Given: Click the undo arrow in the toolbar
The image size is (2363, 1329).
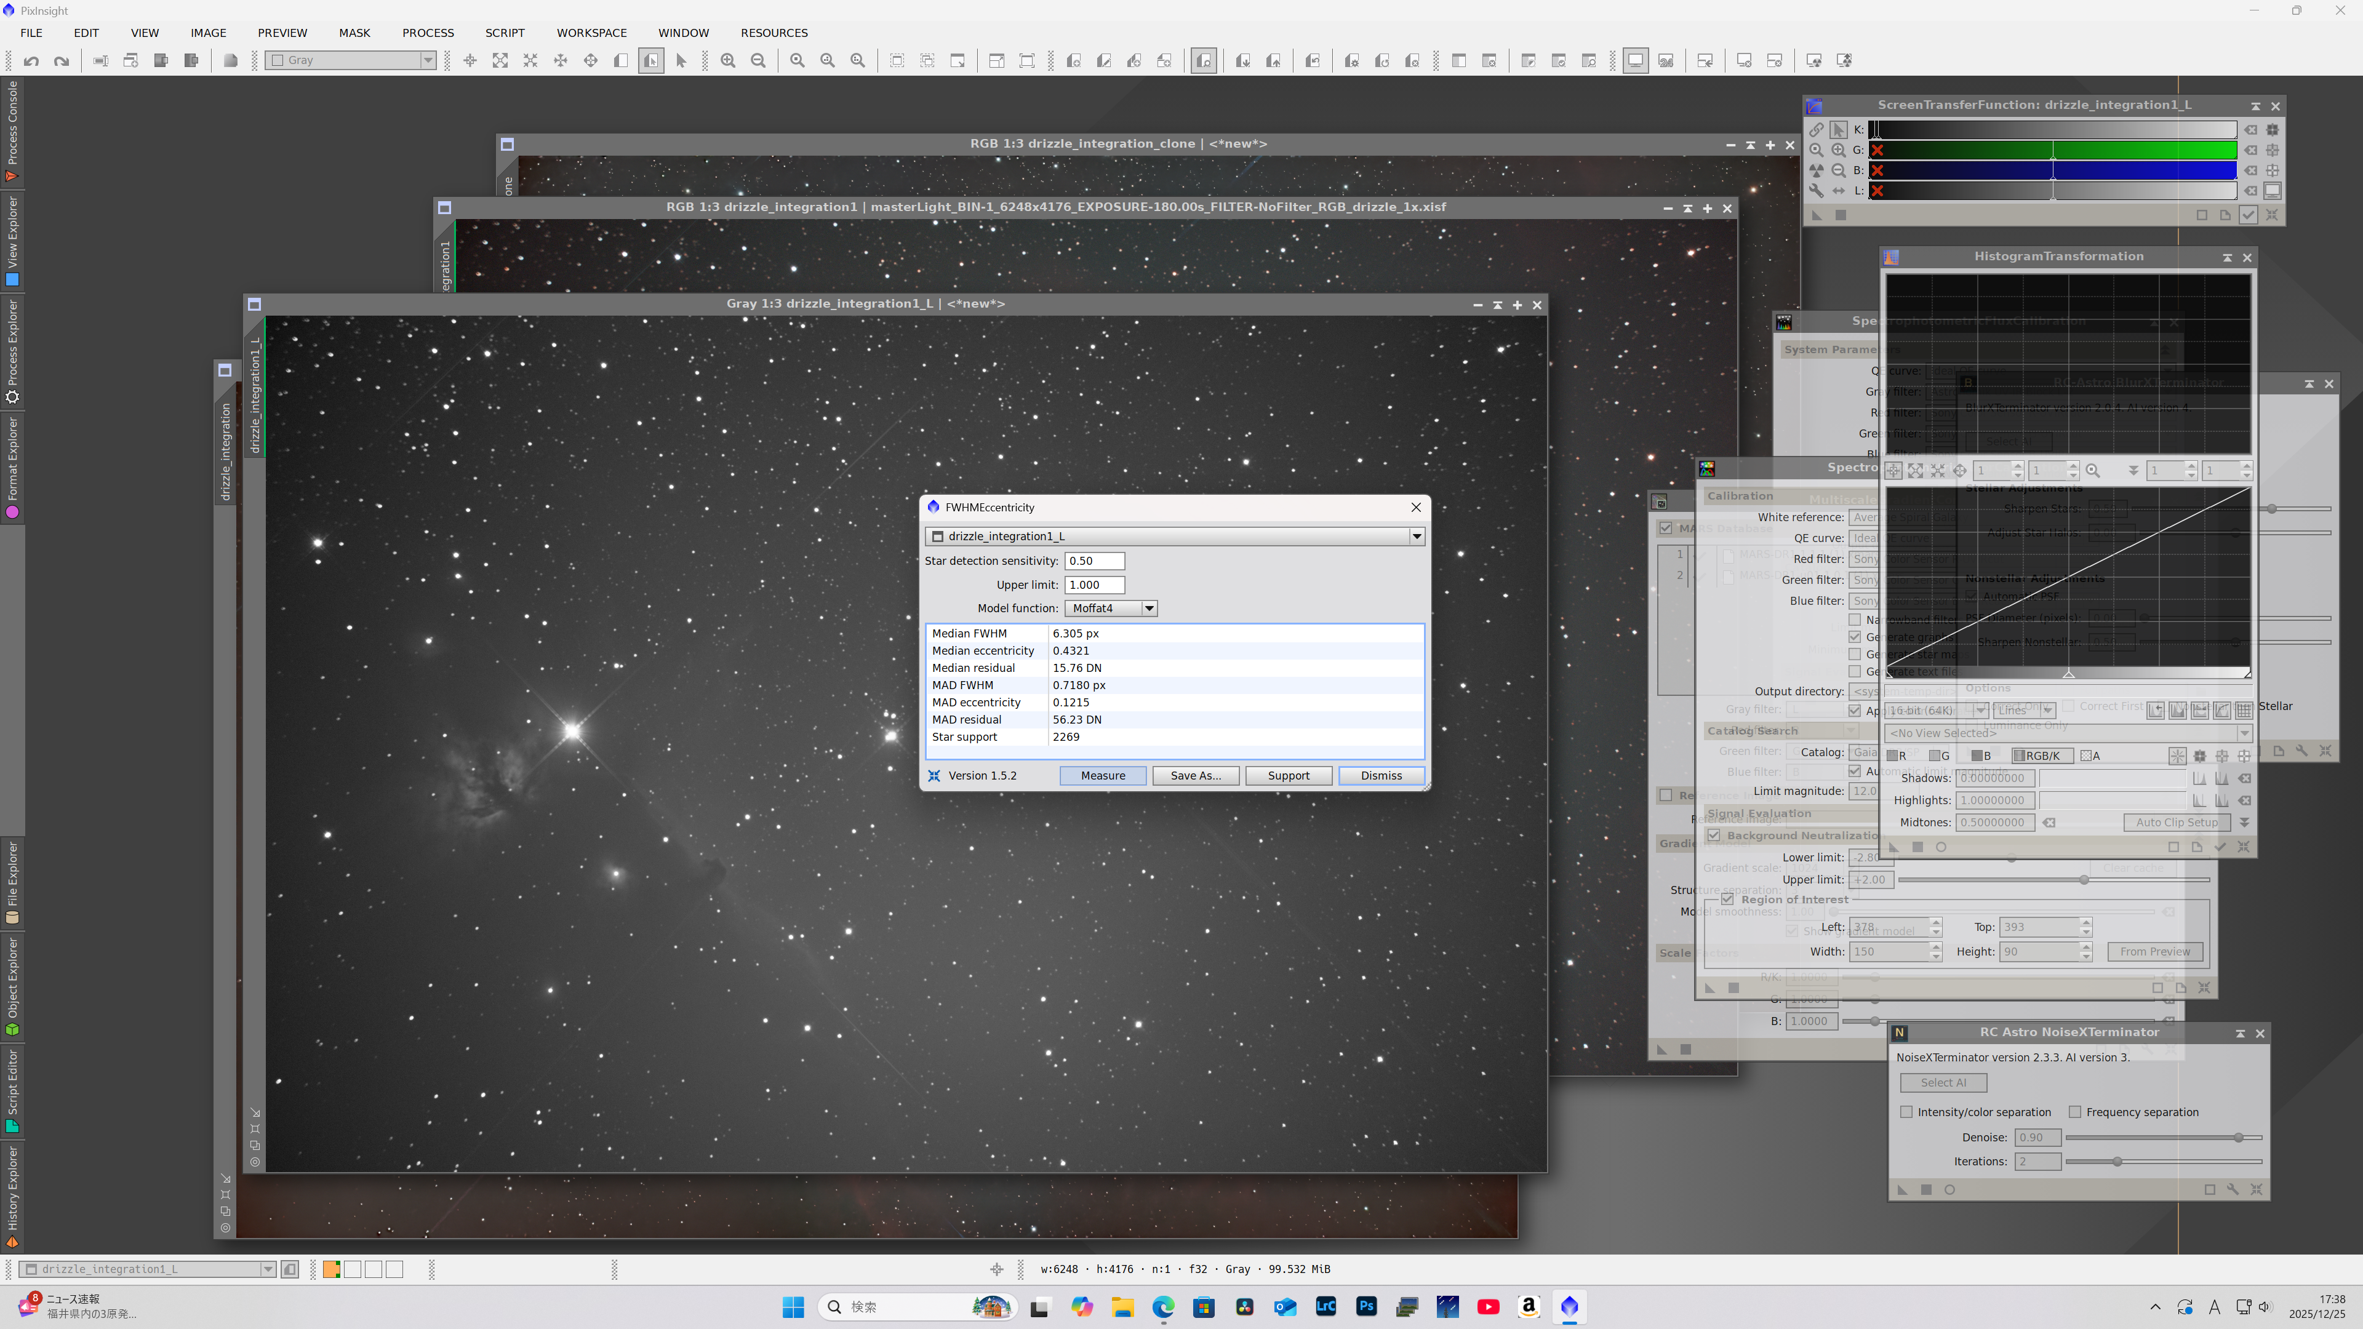Looking at the screenshot, I should [31, 60].
